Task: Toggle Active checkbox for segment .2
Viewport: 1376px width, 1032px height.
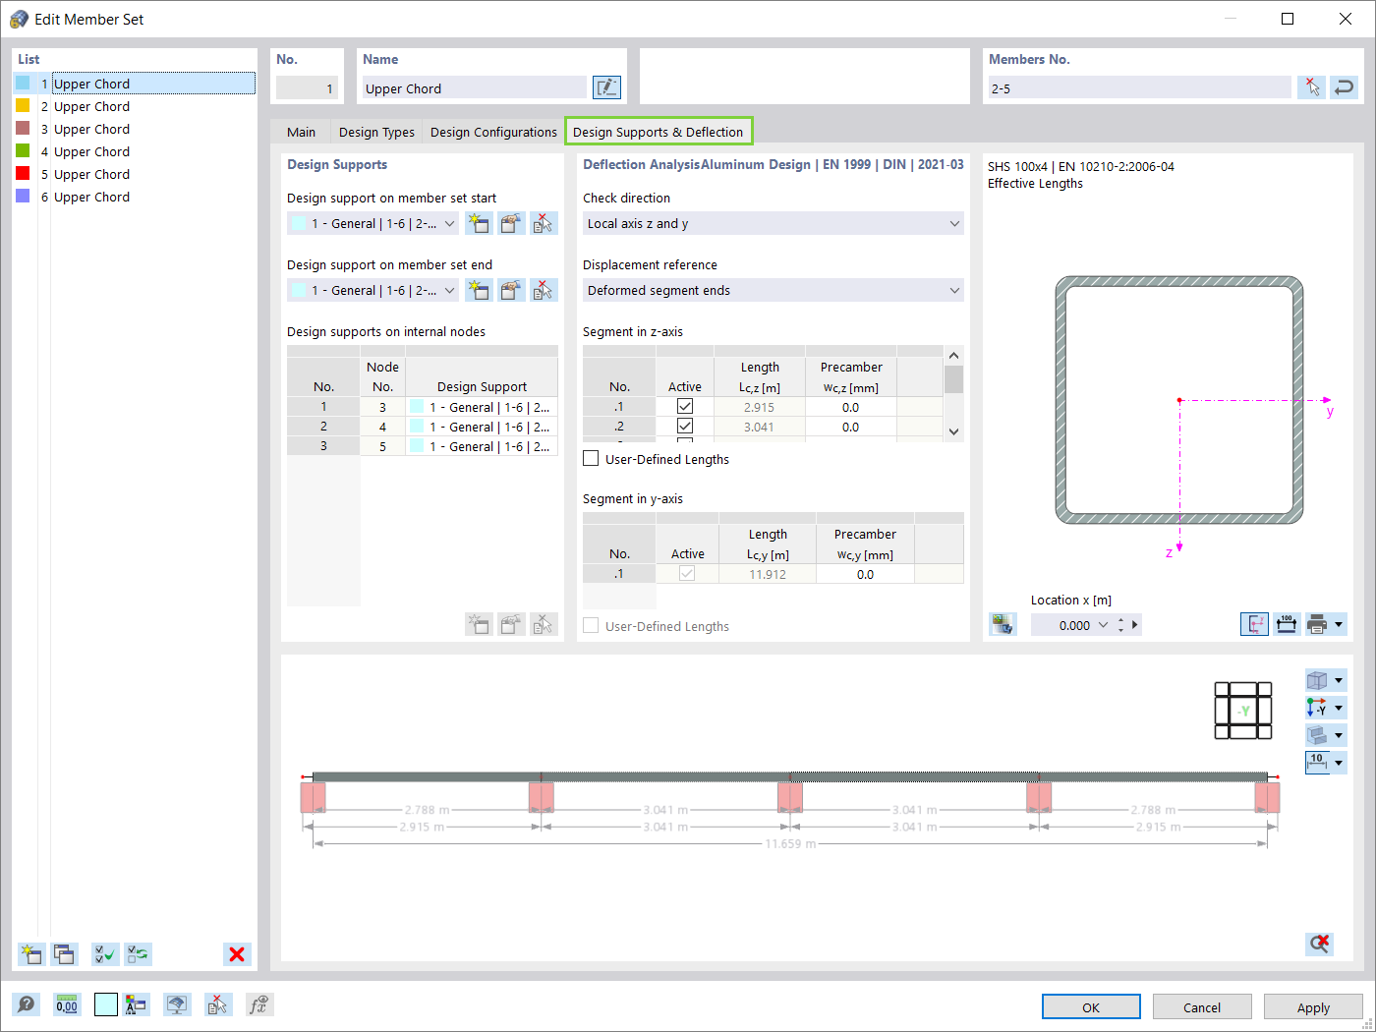Action: tap(684, 426)
